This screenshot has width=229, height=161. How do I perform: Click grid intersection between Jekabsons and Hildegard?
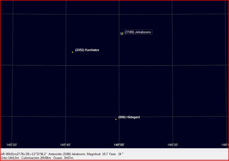coord(119,65)
